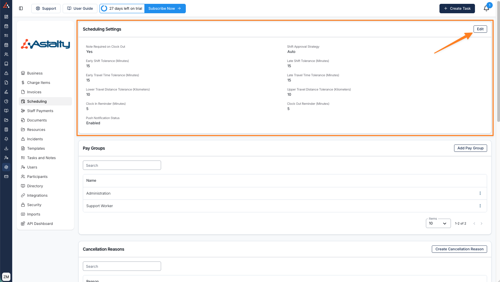Click the ZM user avatar
The height and width of the screenshot is (282, 500).
click(x=6, y=277)
